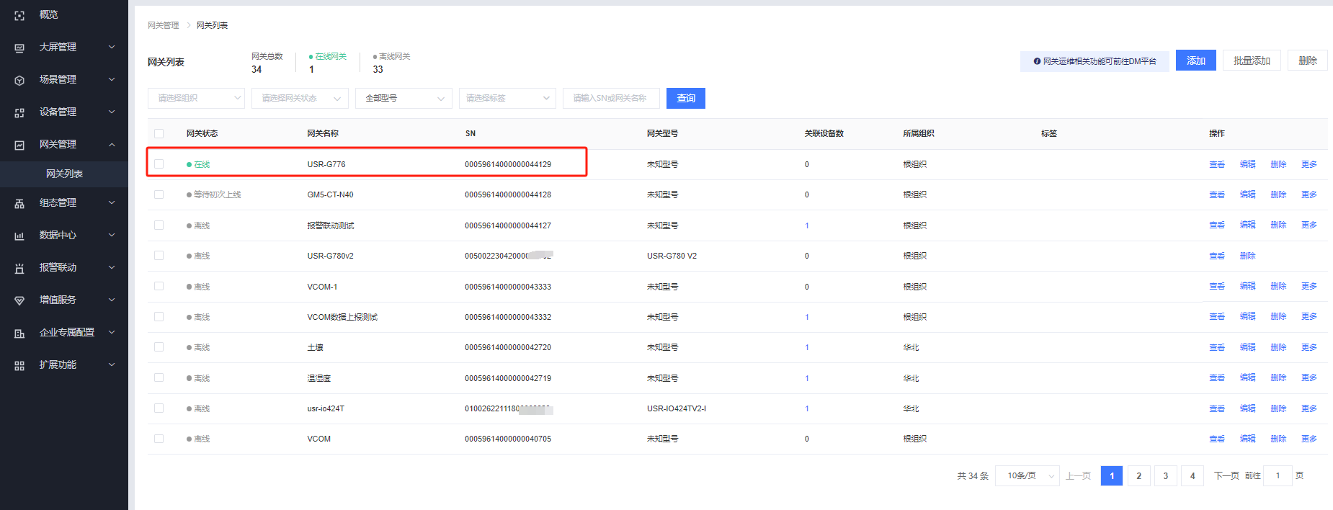Screen dimensions: 1333x510
Task: Tick the checkbox for gateway USR-G776
Action: (x=159, y=164)
